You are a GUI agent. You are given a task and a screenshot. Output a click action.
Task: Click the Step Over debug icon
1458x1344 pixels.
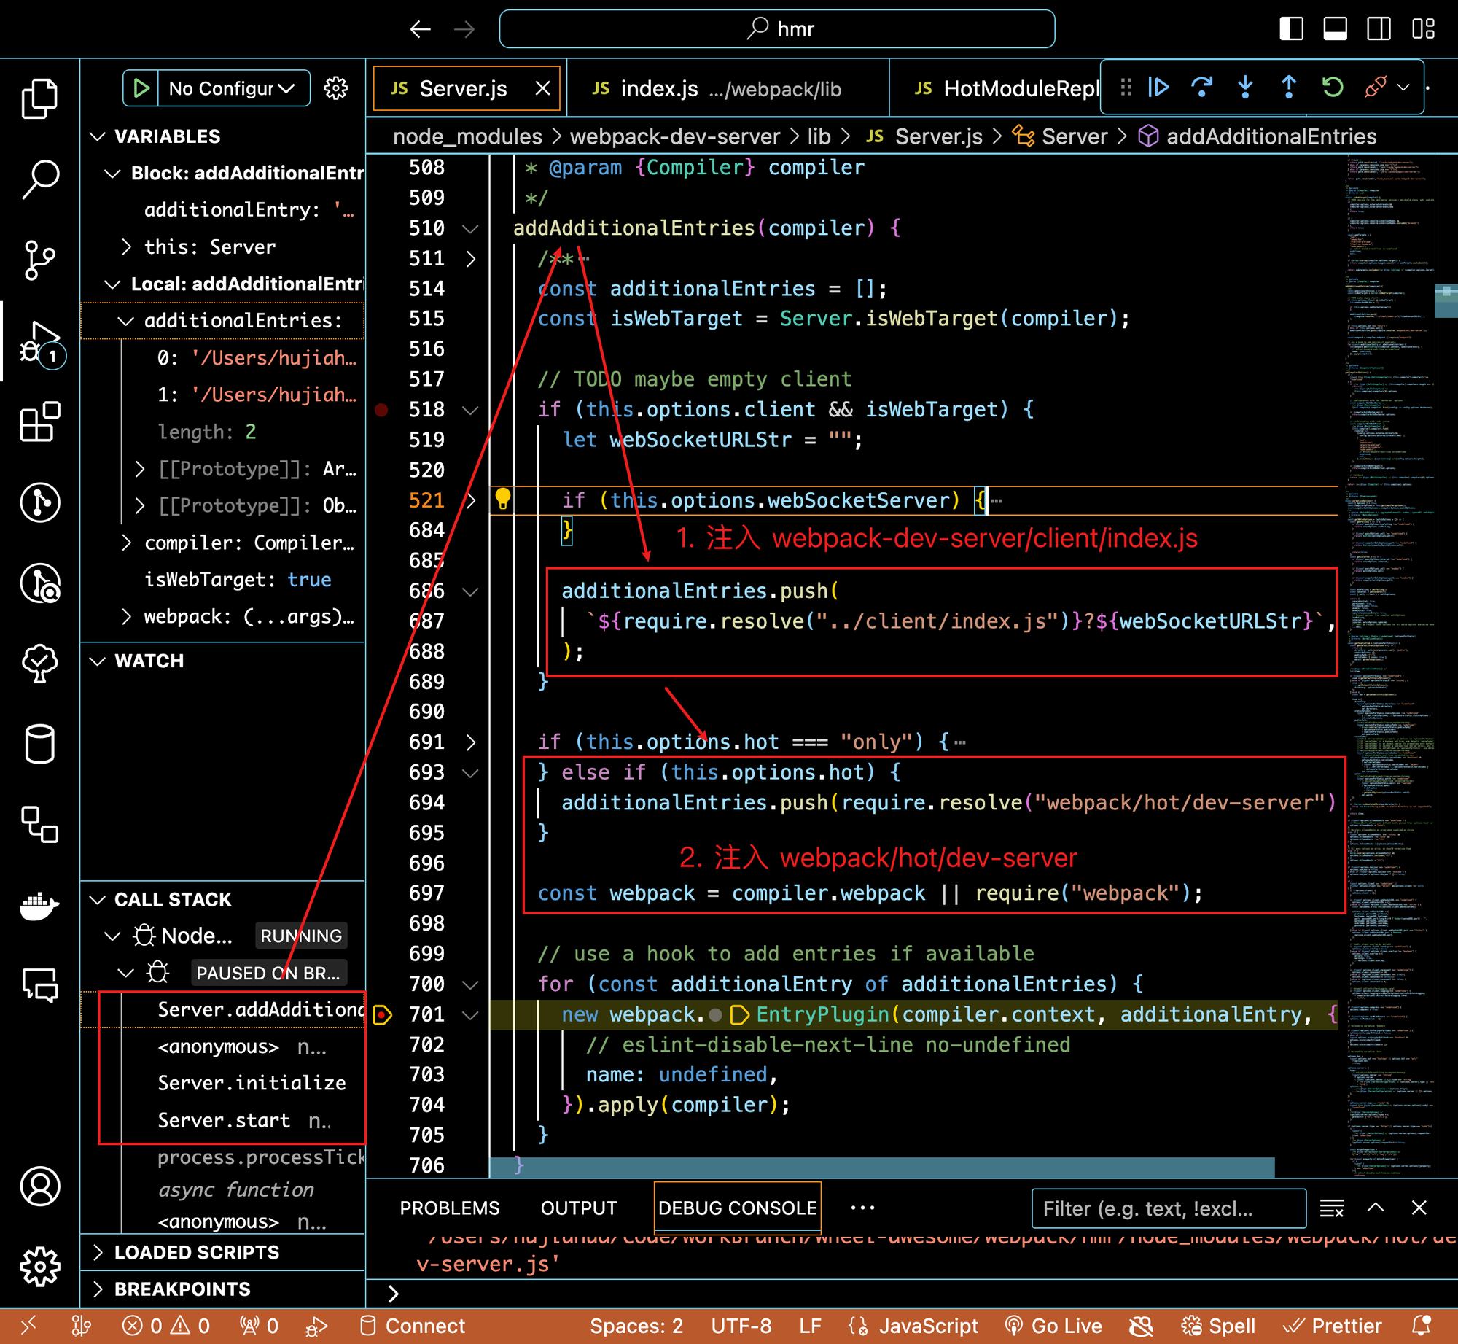[1201, 88]
